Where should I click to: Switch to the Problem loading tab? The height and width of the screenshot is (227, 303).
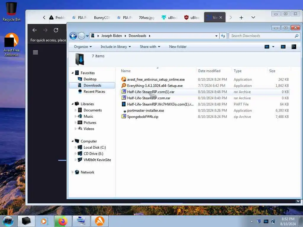pos(57,17)
